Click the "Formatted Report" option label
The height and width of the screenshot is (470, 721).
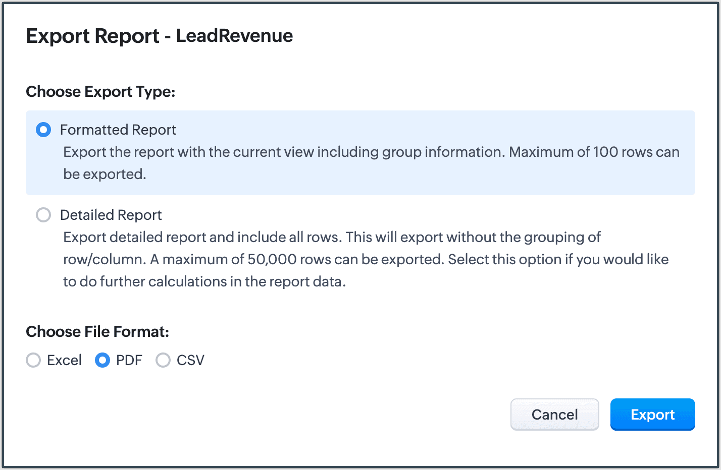pyautogui.click(x=118, y=130)
